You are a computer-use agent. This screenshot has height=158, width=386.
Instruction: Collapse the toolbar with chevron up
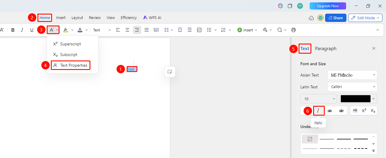pyautogui.click(x=378, y=30)
